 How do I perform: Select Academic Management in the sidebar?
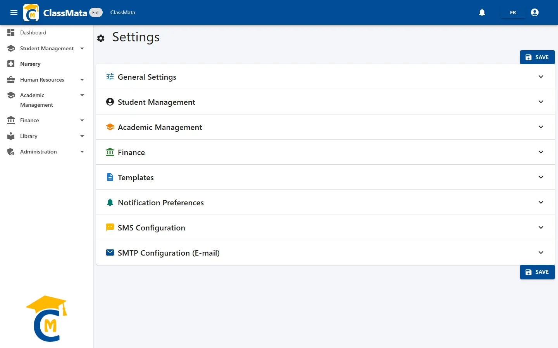[x=46, y=100]
